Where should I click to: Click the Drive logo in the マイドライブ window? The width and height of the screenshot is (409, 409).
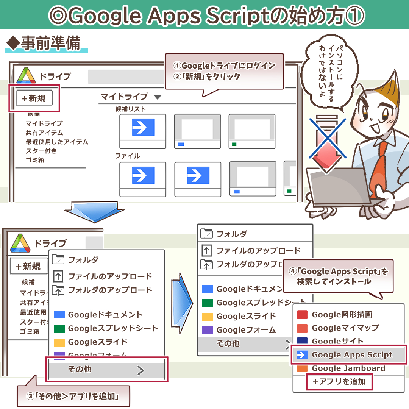(26, 76)
